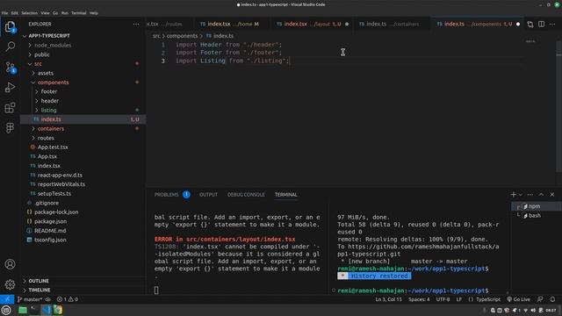Close the terminal panel
Viewport: 562px width, 316px height.
pyautogui.click(x=552, y=195)
